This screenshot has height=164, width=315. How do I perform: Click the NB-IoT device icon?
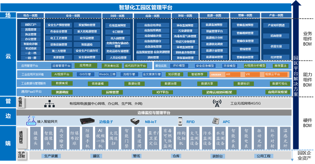[x=136, y=122]
